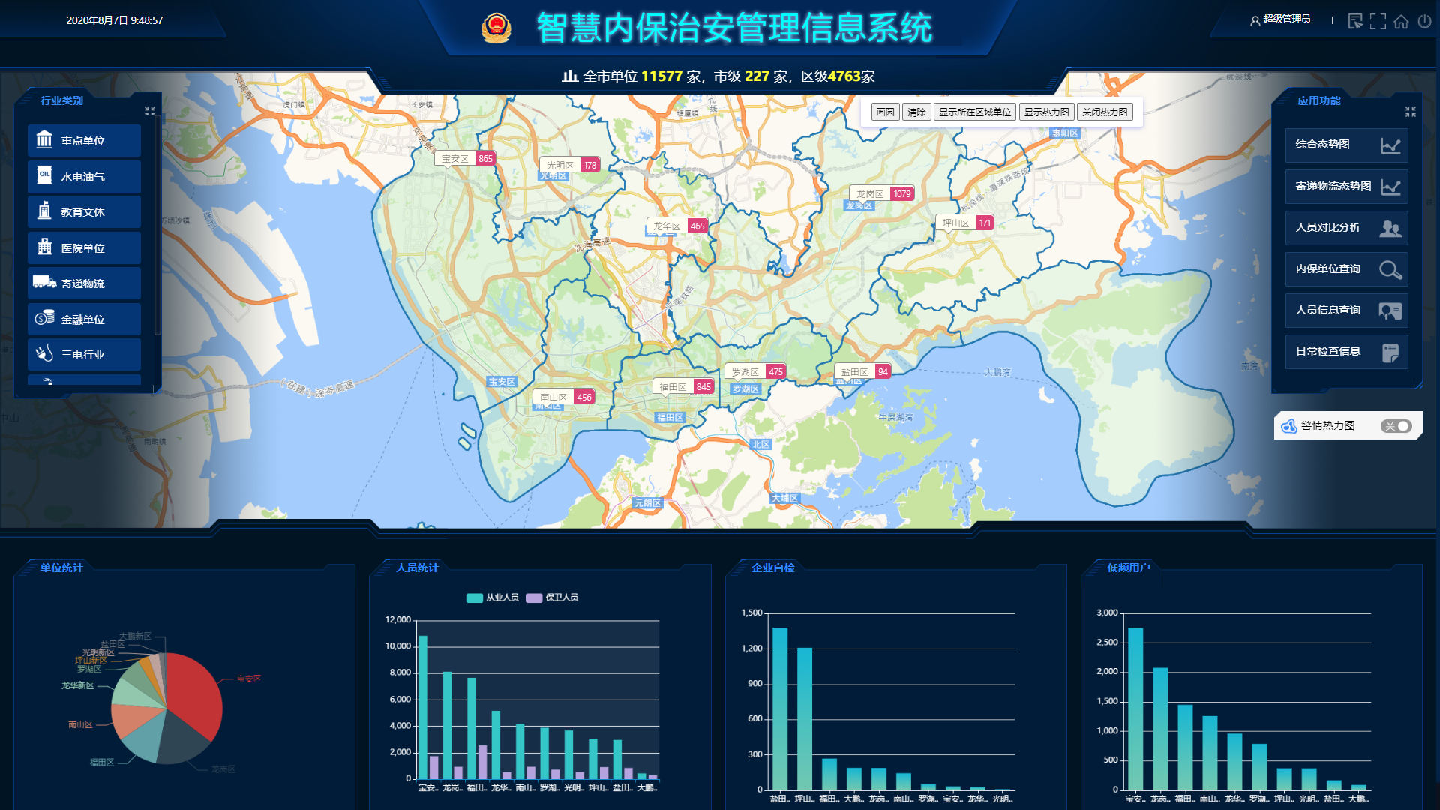Click the 罗湖区 475 map marker
The image size is (1440, 810).
pos(755,371)
